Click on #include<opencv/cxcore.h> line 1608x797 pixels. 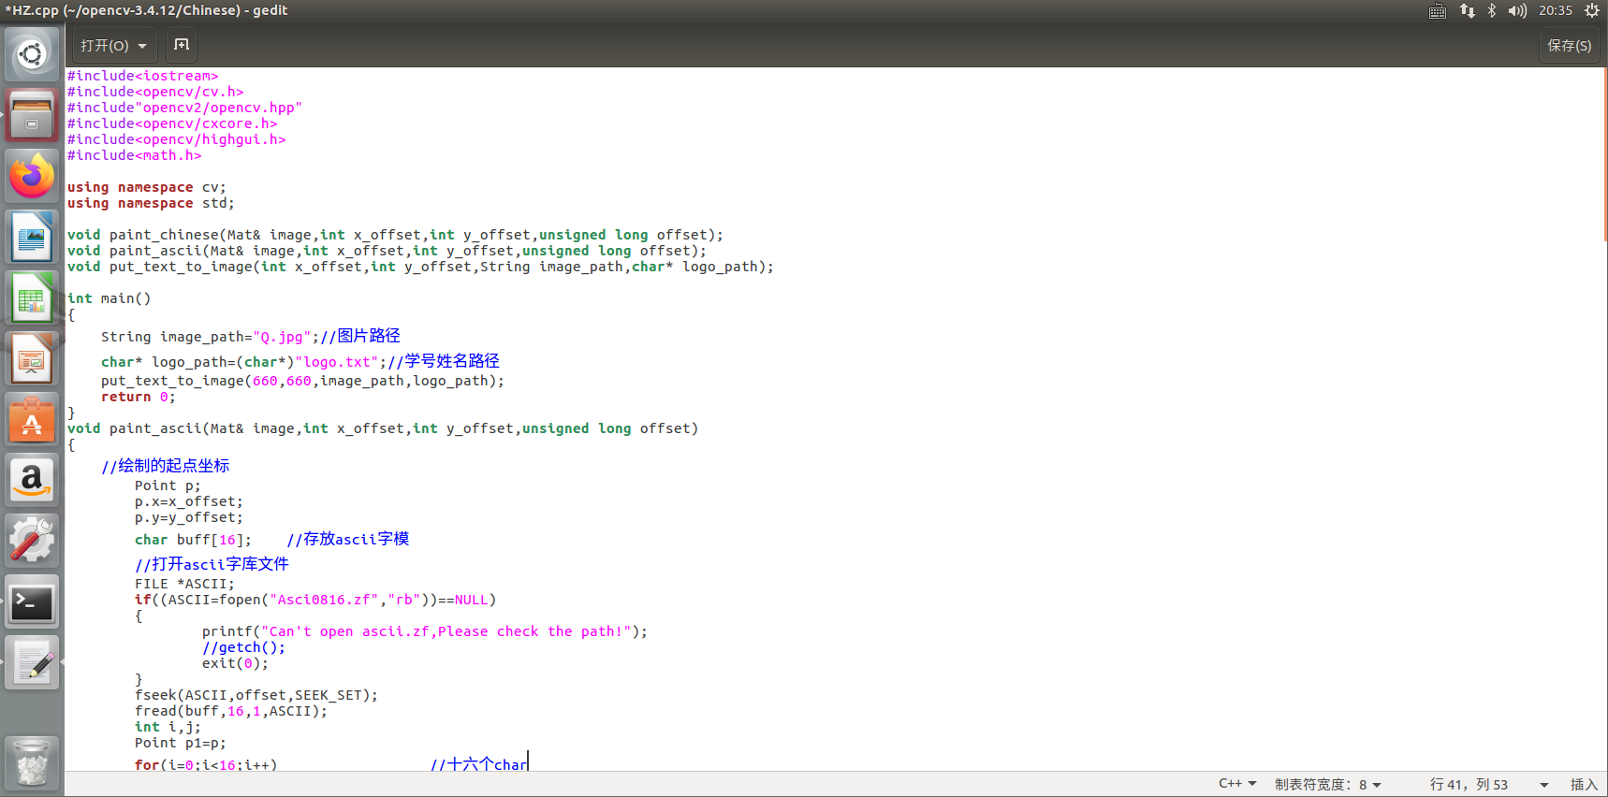click(x=172, y=123)
